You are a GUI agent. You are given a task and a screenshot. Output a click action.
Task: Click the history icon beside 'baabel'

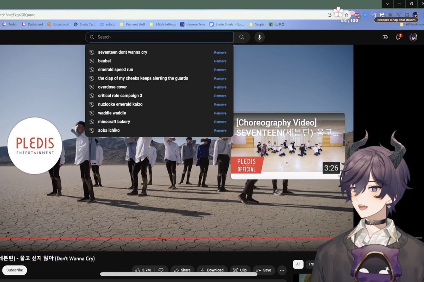pos(92,61)
